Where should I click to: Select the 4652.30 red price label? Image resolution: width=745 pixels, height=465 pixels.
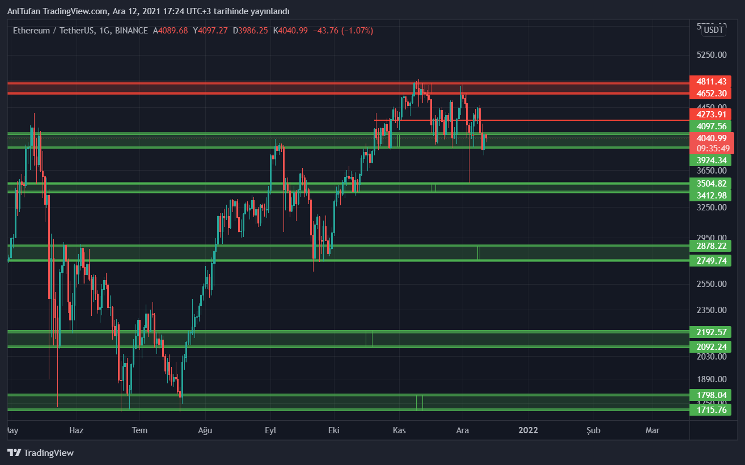pyautogui.click(x=710, y=94)
